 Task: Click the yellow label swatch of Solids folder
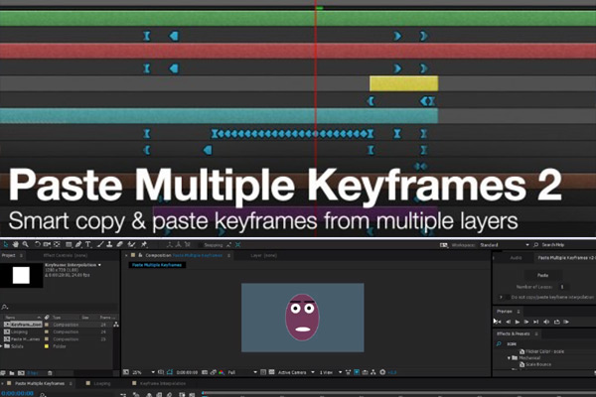[x=47, y=346]
